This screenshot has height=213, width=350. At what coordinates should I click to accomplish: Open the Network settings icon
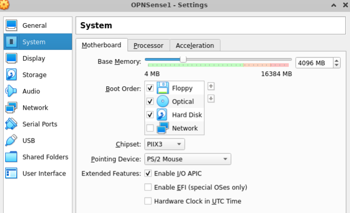pyautogui.click(x=11, y=108)
